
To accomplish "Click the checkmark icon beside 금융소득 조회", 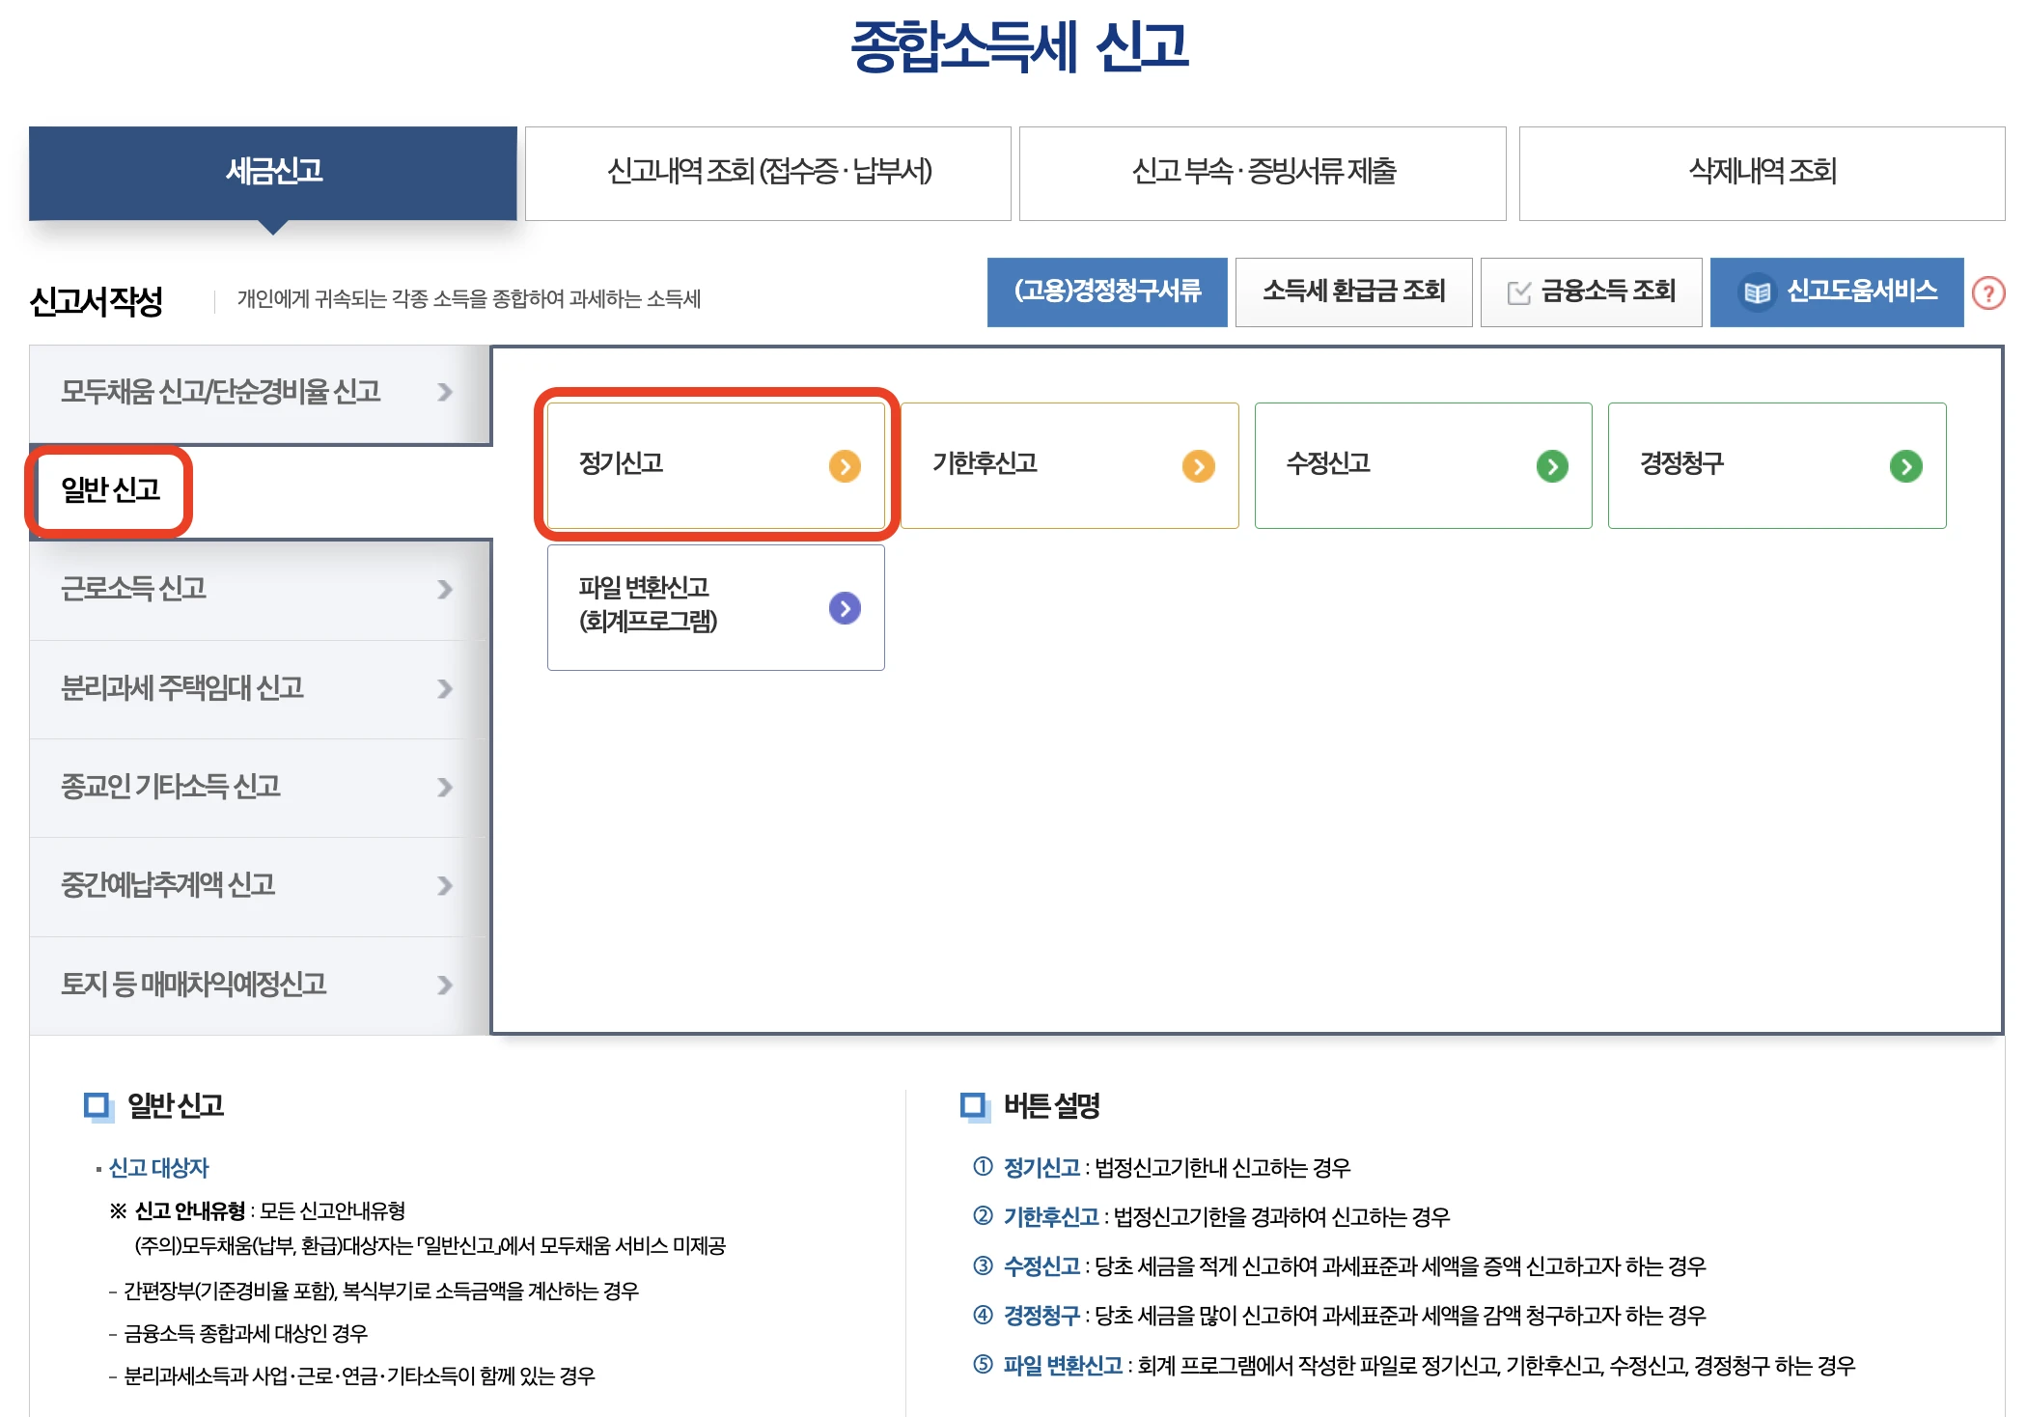I will click(1520, 292).
